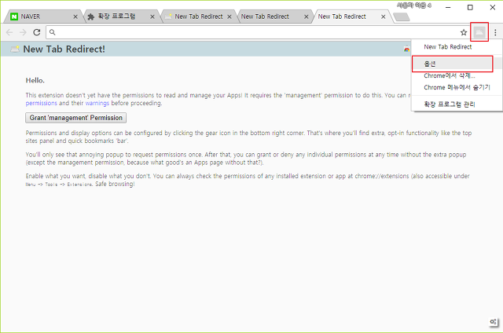This screenshot has width=503, height=333.
Task: Click the New Tab Redirect! page heading
Action: click(x=64, y=49)
